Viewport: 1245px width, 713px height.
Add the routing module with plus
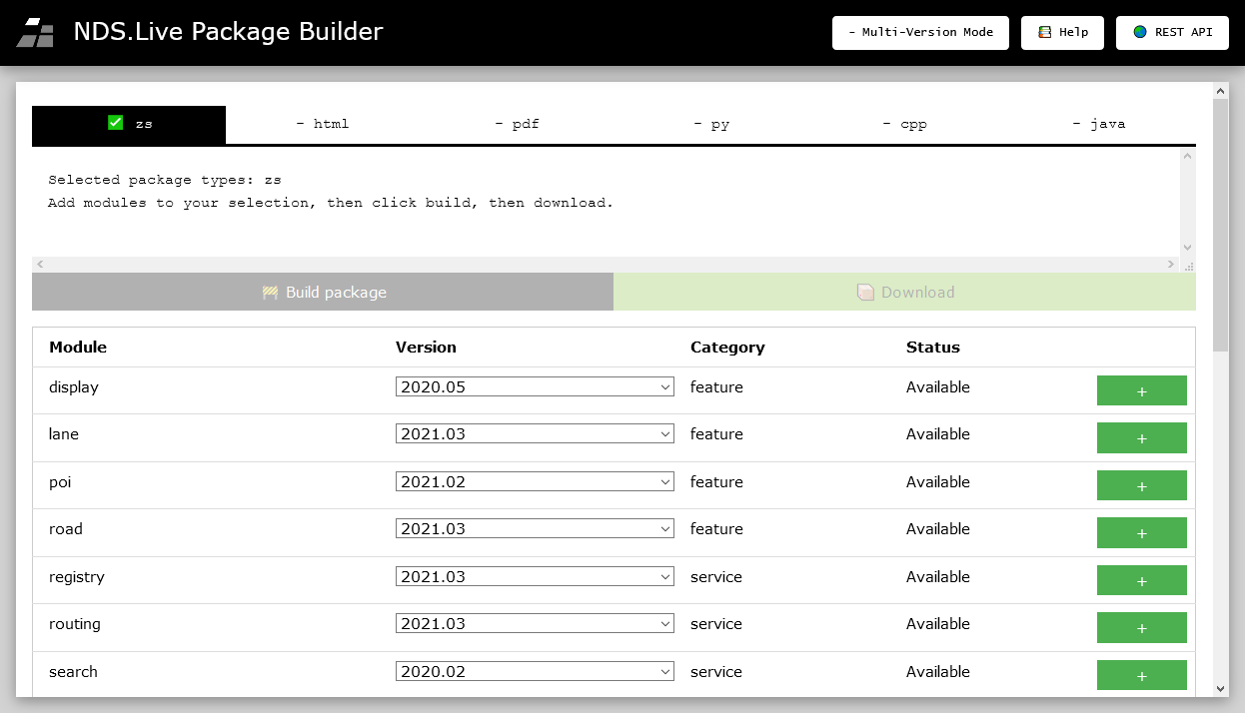click(1142, 627)
